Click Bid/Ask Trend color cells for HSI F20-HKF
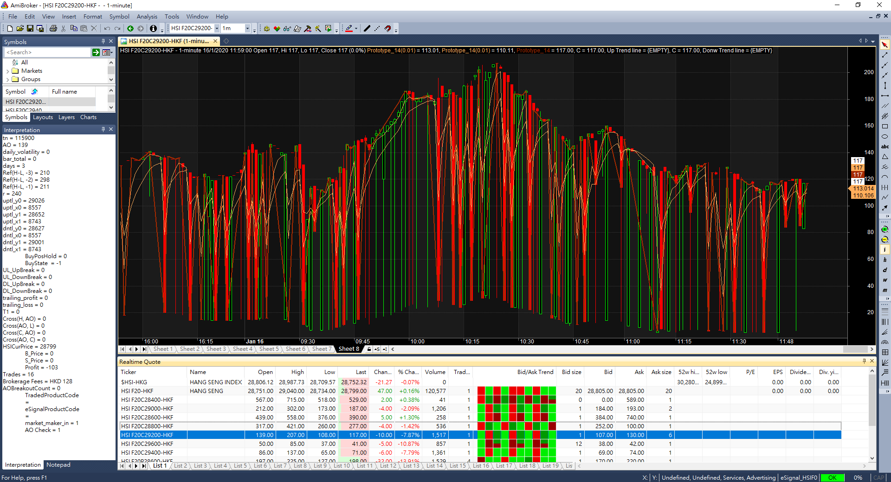The image size is (891, 482). click(x=517, y=391)
